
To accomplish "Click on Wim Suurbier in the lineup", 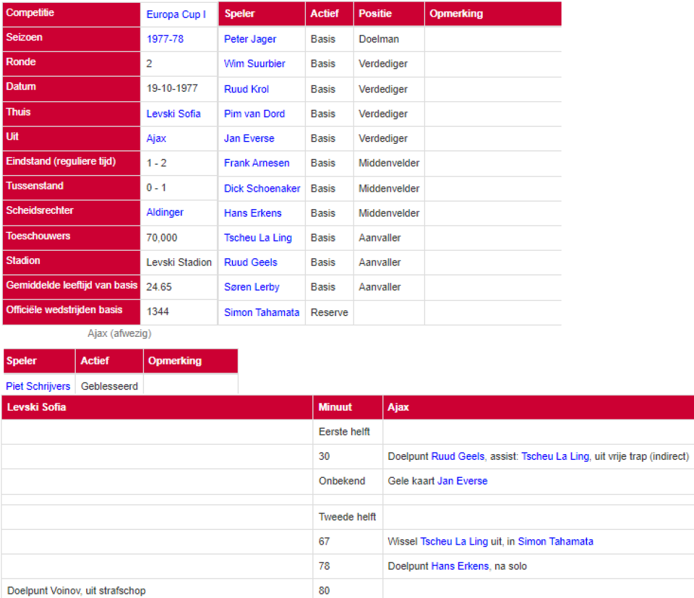I will point(254,64).
